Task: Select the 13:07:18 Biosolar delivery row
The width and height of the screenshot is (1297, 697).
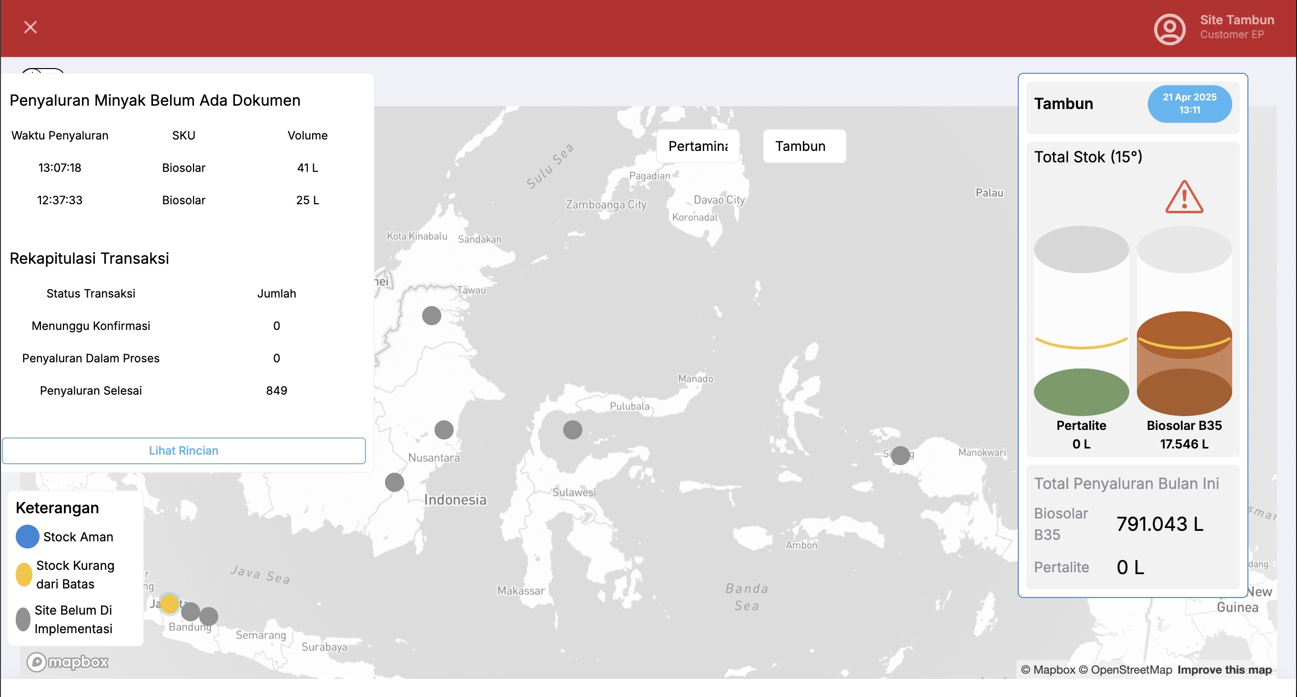Action: point(183,168)
